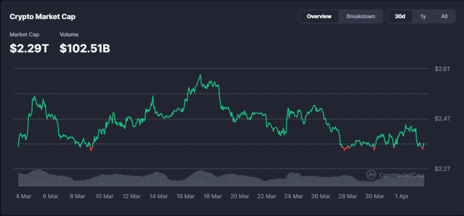
Task: Click the gray volume bars above 24 Mar
Action: (294, 178)
